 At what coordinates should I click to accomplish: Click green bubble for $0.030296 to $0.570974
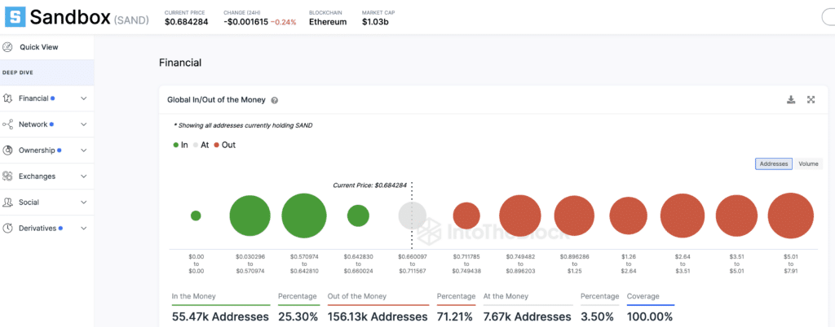[x=250, y=216]
